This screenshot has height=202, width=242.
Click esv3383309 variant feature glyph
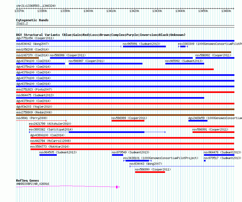coord(183,46)
